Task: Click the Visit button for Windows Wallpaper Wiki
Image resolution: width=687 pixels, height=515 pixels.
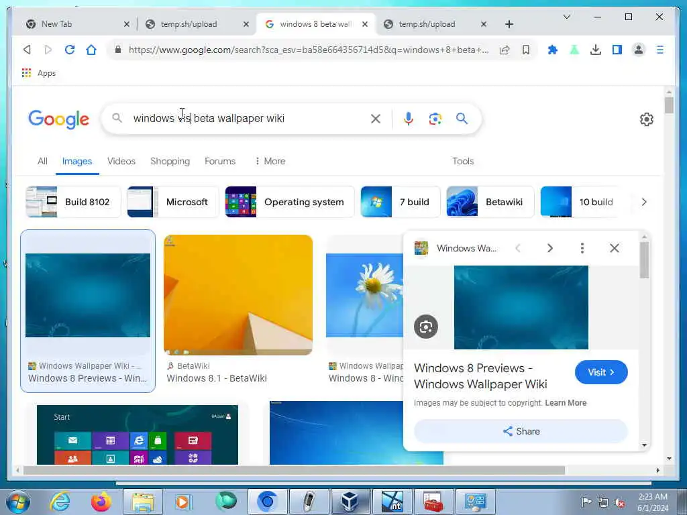Action: 601,372
